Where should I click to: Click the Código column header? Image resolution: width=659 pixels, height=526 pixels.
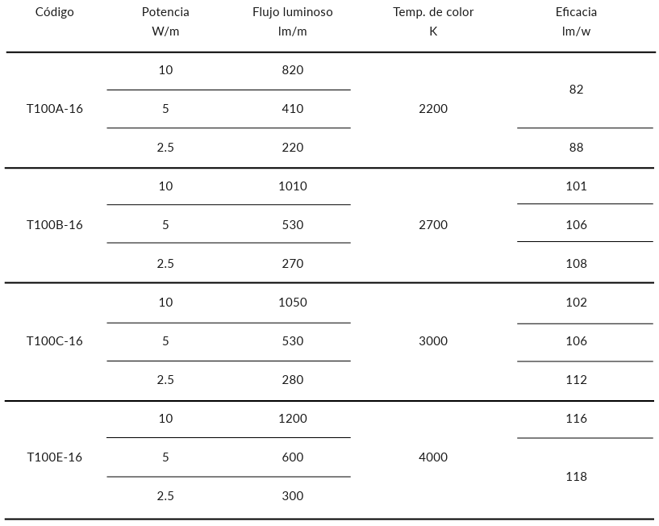coord(55,12)
